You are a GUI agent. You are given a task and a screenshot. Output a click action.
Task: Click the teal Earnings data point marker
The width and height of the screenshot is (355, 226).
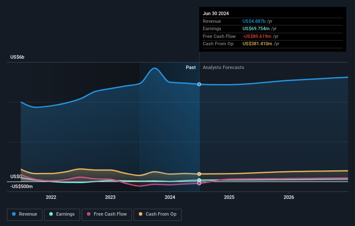coord(199,180)
